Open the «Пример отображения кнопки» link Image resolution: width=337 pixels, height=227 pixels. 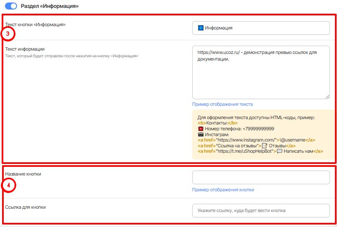(x=223, y=190)
